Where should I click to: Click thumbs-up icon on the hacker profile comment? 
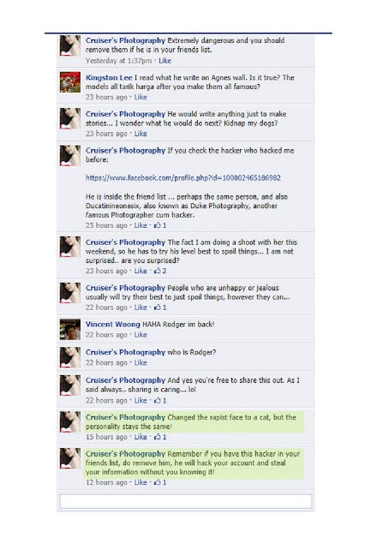point(157,225)
